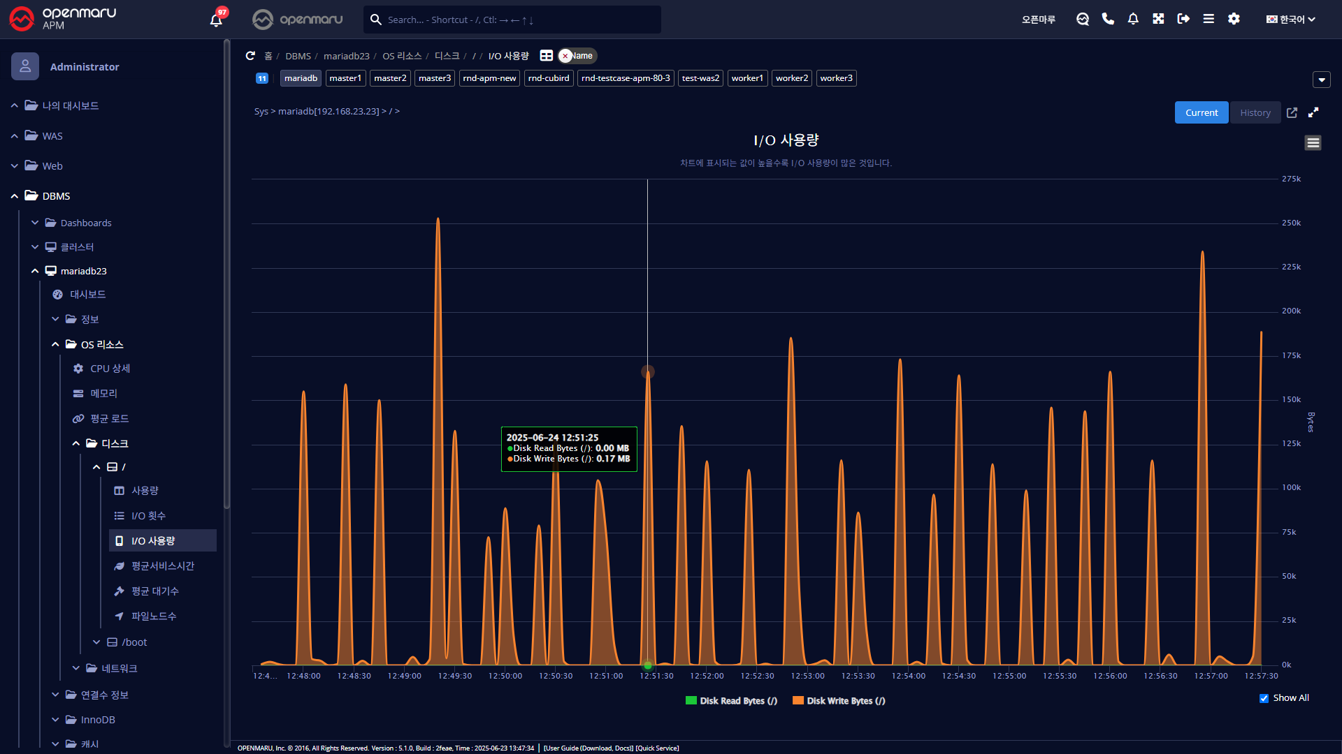Viewport: 1342px width, 754px height.
Task: Click the notification bell with 97 badge
Action: click(216, 20)
